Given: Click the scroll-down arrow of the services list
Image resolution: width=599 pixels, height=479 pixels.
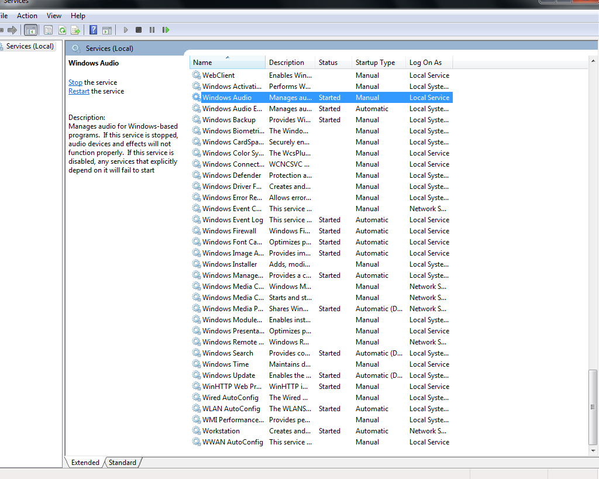Looking at the screenshot, I should click(x=593, y=451).
